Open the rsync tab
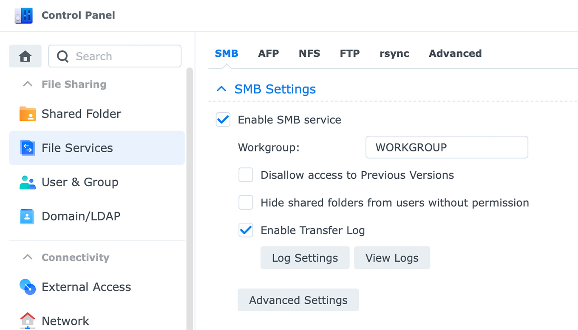Image resolution: width=578 pixels, height=330 pixels. click(394, 53)
